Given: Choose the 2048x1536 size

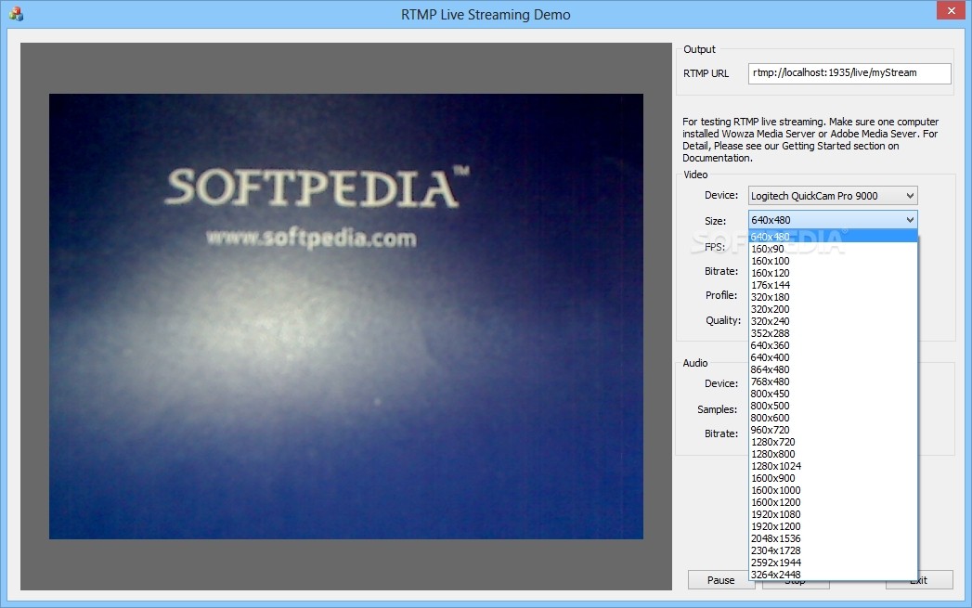Looking at the screenshot, I should click(833, 538).
